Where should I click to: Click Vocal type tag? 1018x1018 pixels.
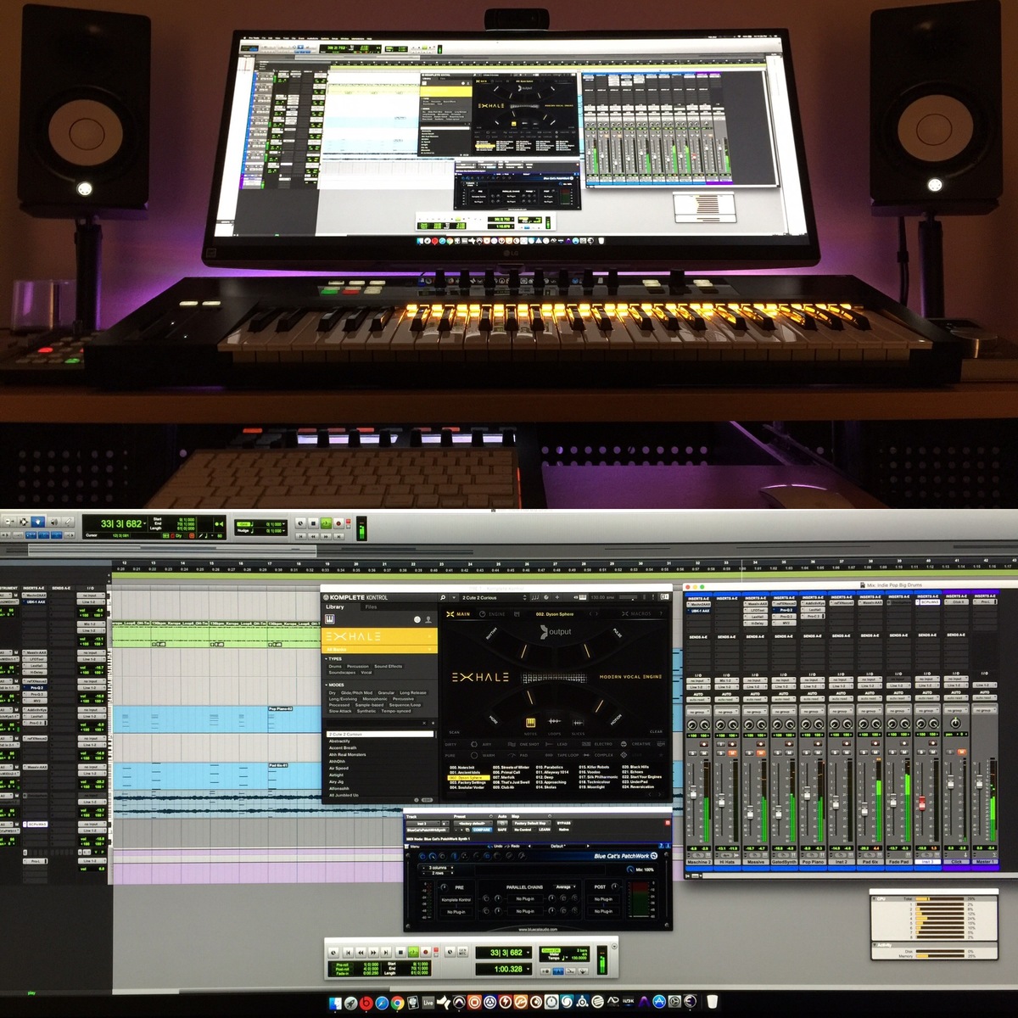coord(366,673)
